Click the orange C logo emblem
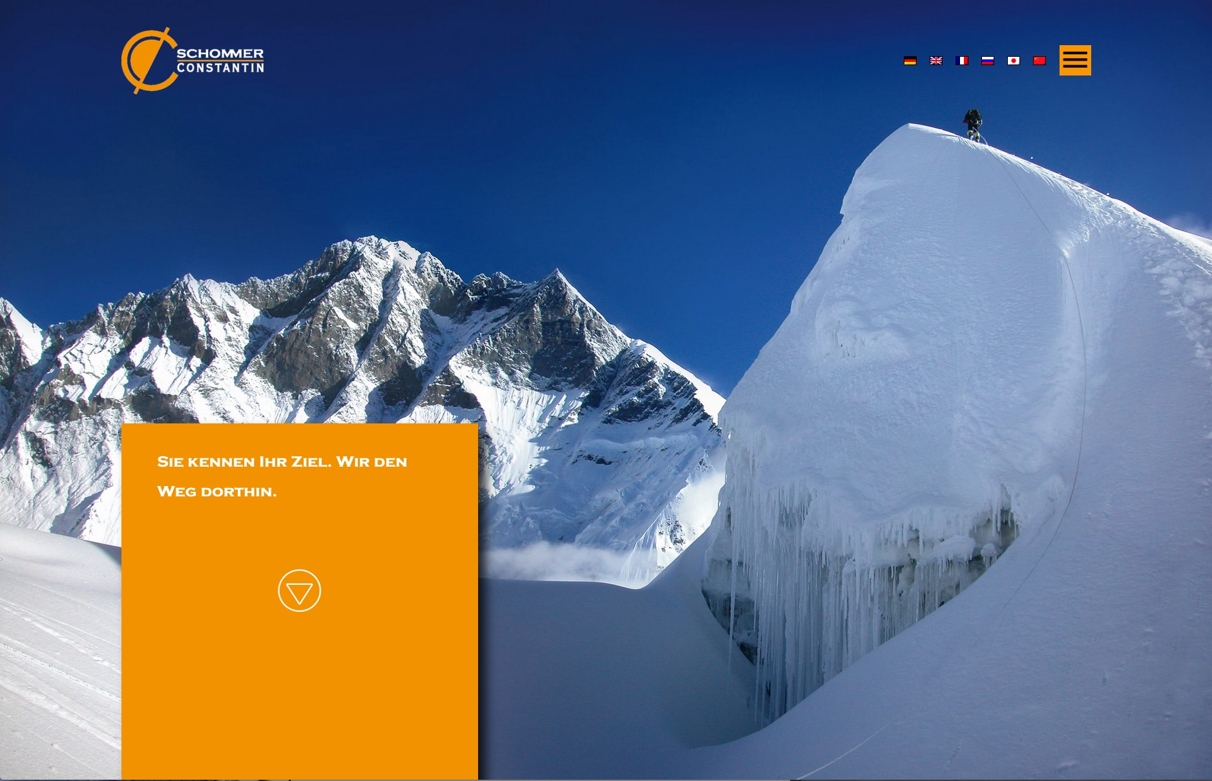 point(147,61)
